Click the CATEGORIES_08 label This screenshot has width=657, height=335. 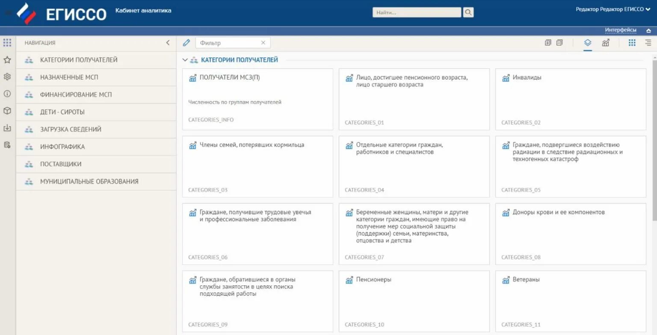(521, 257)
